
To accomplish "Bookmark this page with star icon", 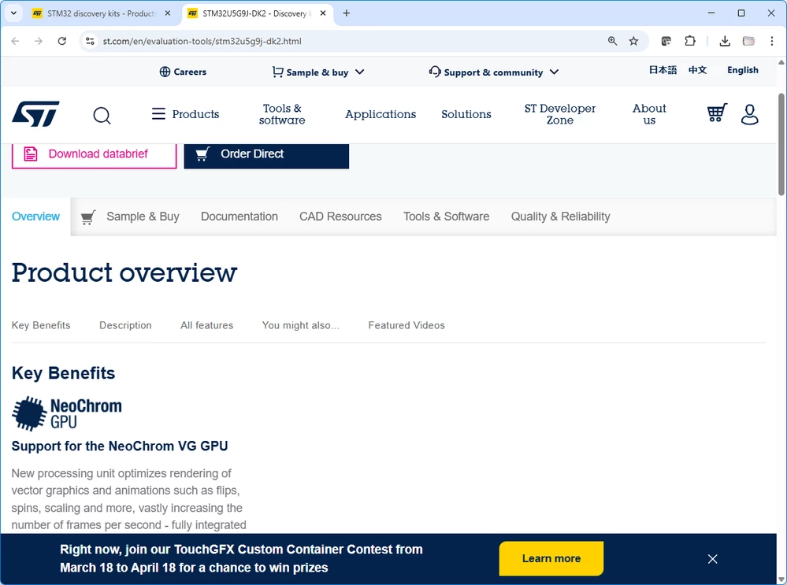I will click(633, 41).
